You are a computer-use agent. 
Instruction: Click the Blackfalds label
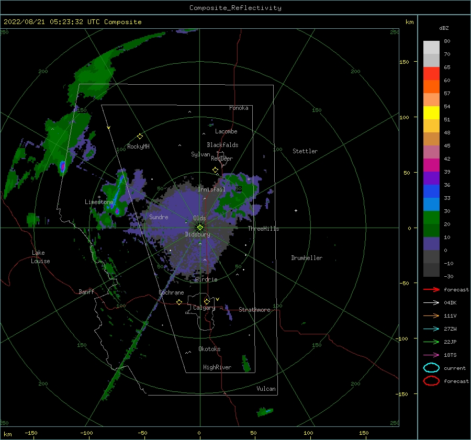click(x=222, y=145)
